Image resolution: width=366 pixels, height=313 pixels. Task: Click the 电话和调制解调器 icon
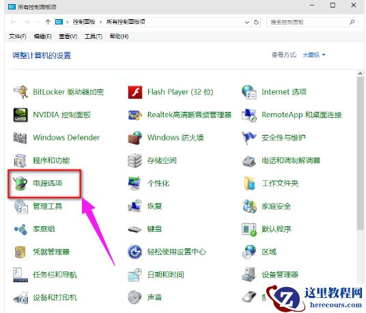(x=249, y=161)
